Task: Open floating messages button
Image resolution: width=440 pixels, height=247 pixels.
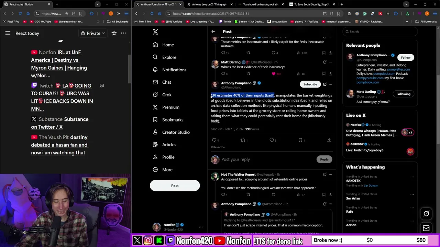Action: coord(426,228)
